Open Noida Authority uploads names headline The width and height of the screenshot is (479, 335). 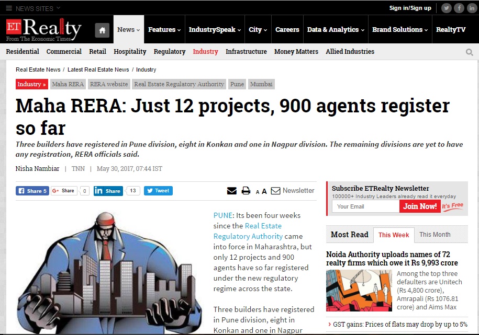coord(392,258)
